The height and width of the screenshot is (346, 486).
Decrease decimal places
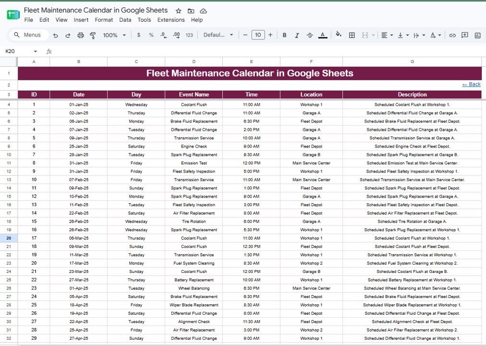pos(164,35)
